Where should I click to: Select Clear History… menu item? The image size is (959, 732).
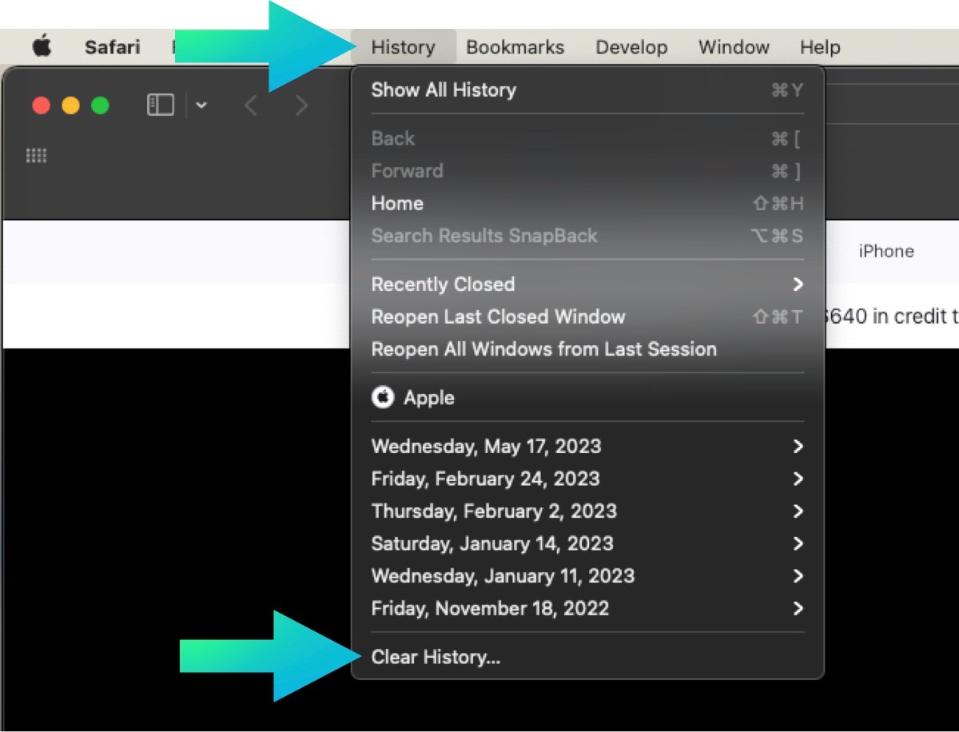tap(436, 658)
